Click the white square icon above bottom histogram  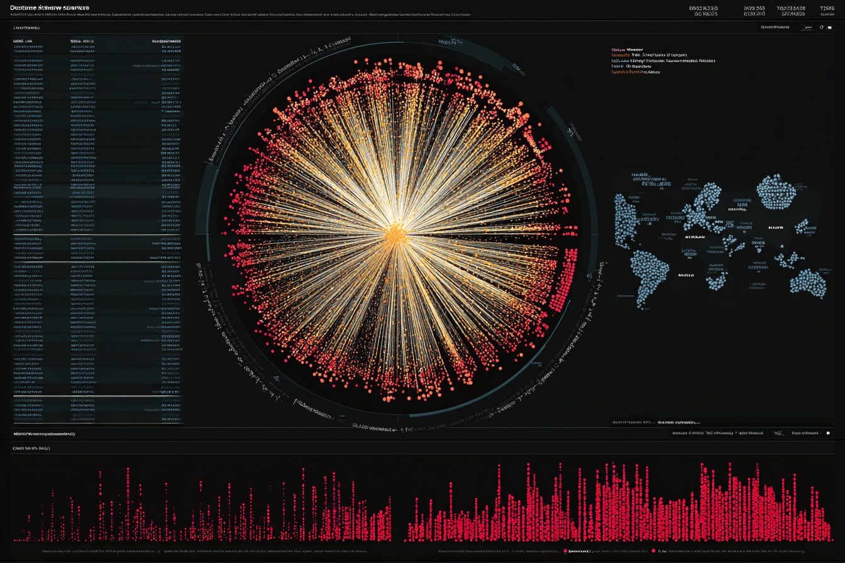coord(828,433)
